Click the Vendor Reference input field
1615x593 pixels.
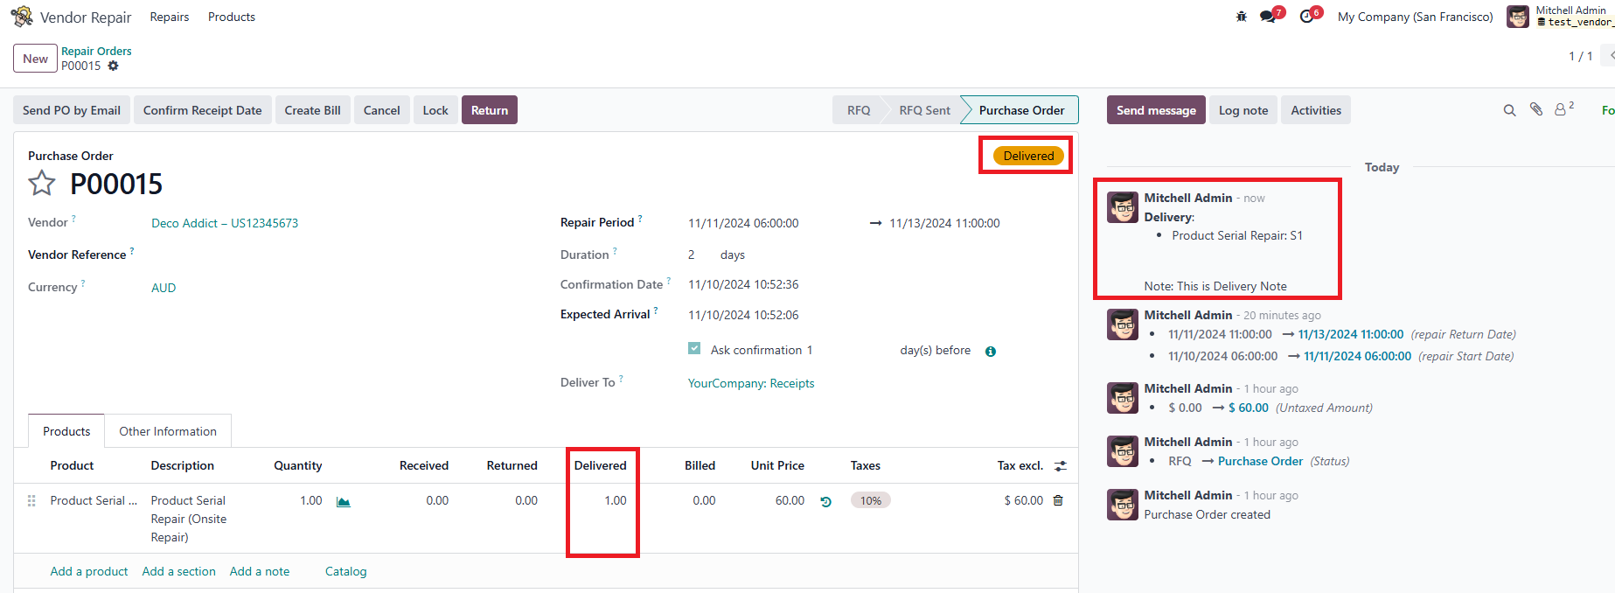[x=341, y=255]
